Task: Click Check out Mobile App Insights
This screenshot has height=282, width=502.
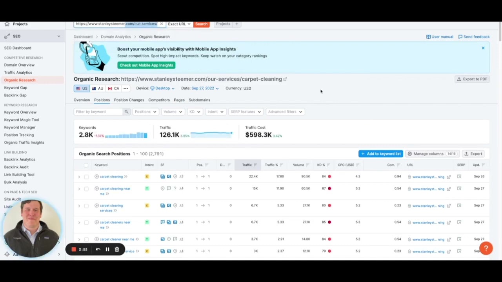Action: pos(146,65)
